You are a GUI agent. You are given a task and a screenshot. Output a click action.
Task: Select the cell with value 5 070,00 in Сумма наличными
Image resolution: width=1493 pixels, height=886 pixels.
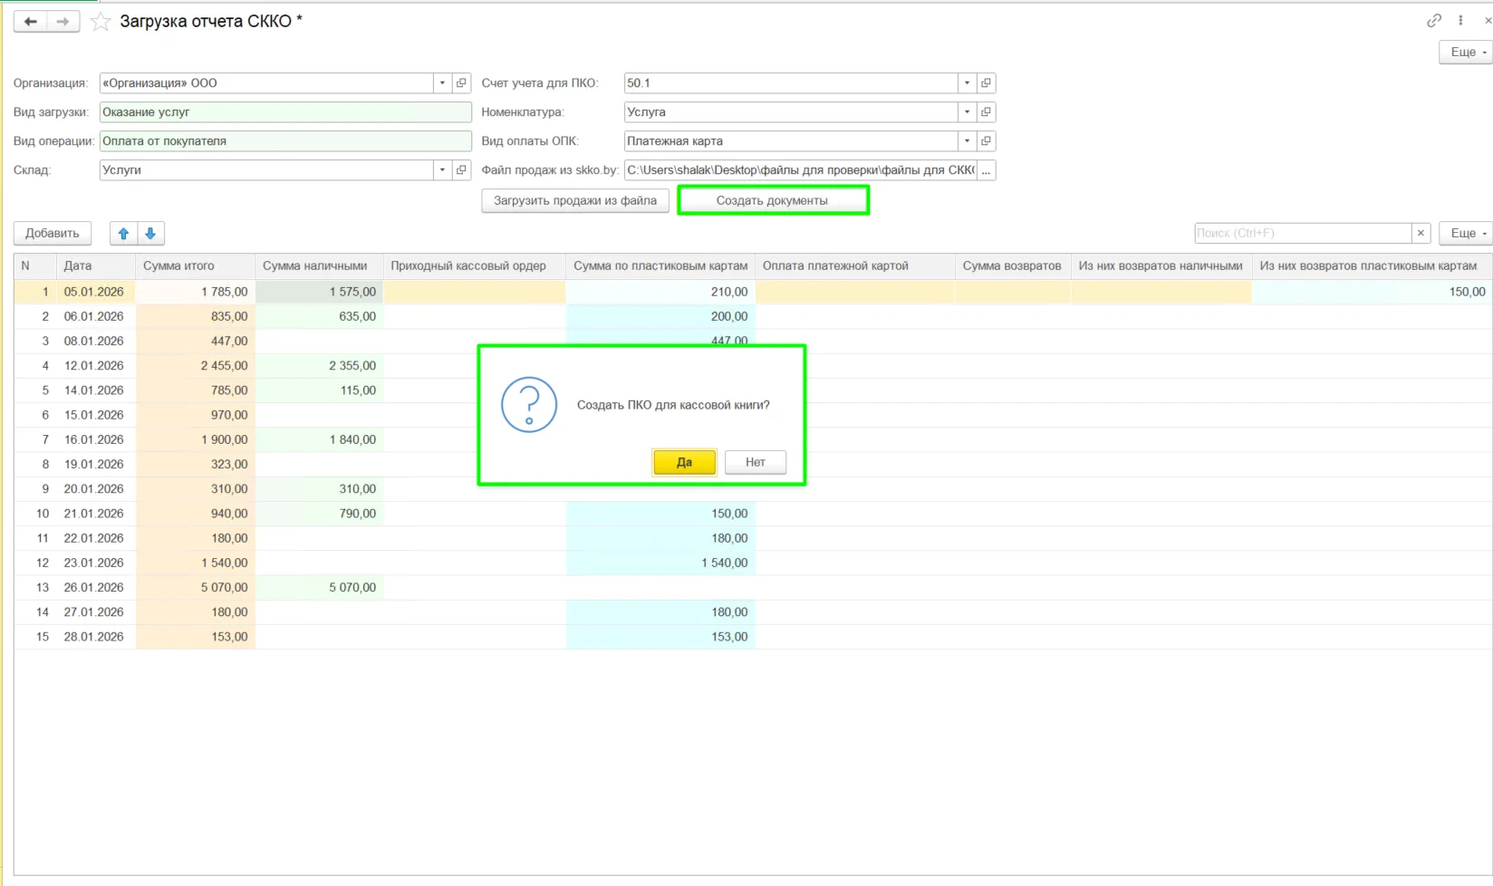coord(319,588)
